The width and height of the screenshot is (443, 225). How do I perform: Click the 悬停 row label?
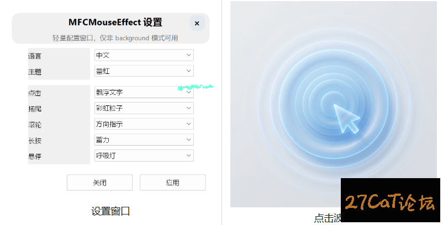coord(35,157)
